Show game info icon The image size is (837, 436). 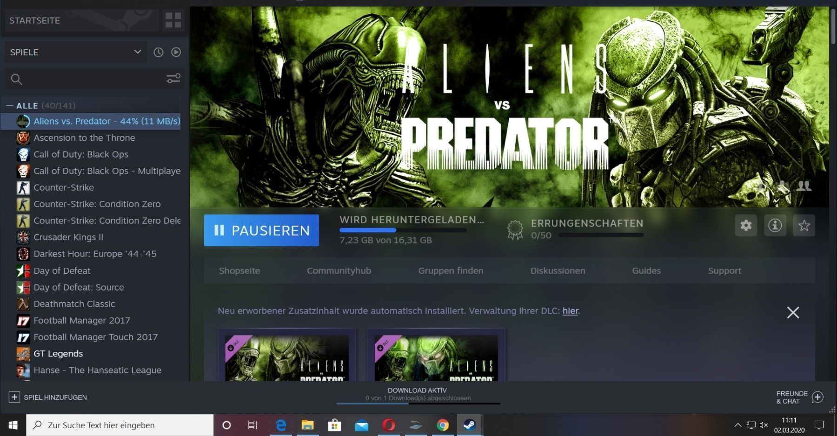(x=775, y=225)
